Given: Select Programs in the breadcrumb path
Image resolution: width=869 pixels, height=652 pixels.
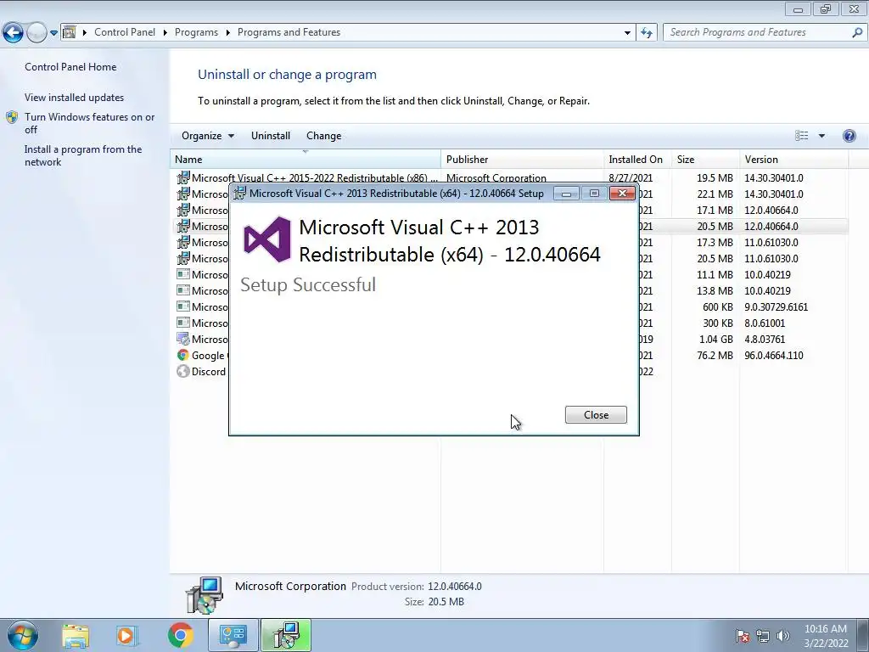Looking at the screenshot, I should (x=196, y=32).
